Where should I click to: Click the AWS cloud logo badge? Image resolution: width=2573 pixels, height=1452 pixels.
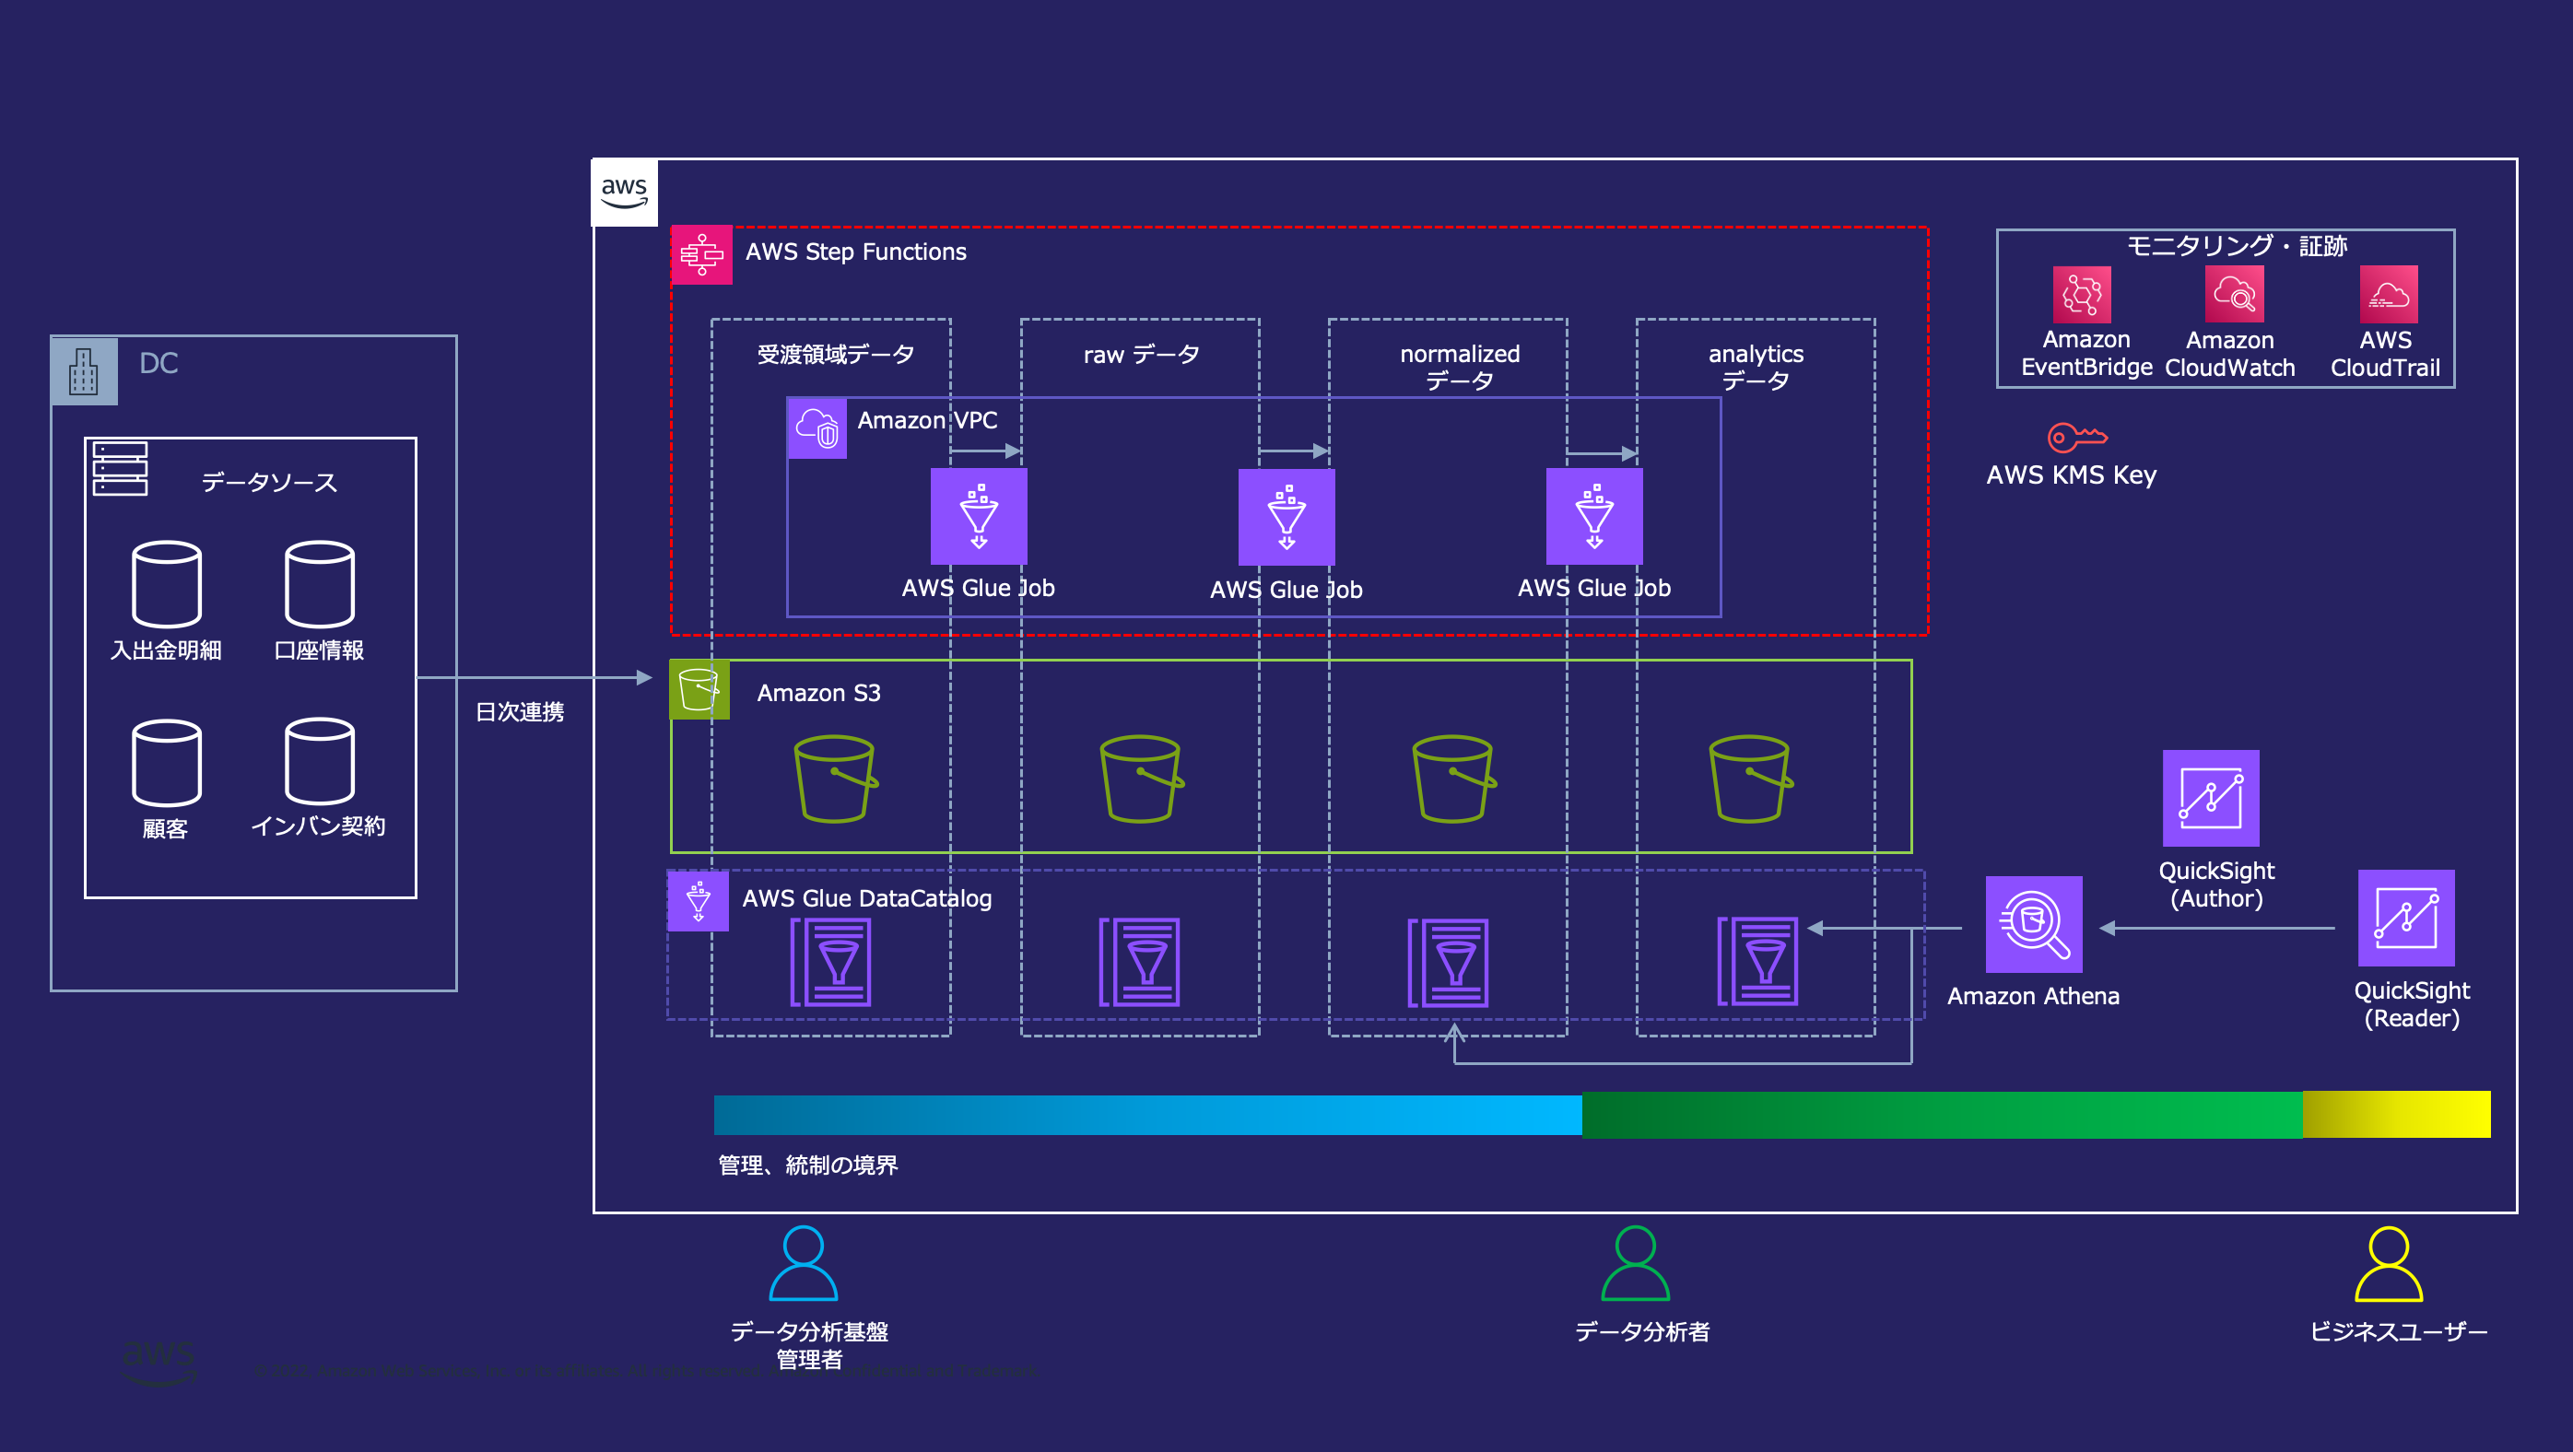(625, 192)
